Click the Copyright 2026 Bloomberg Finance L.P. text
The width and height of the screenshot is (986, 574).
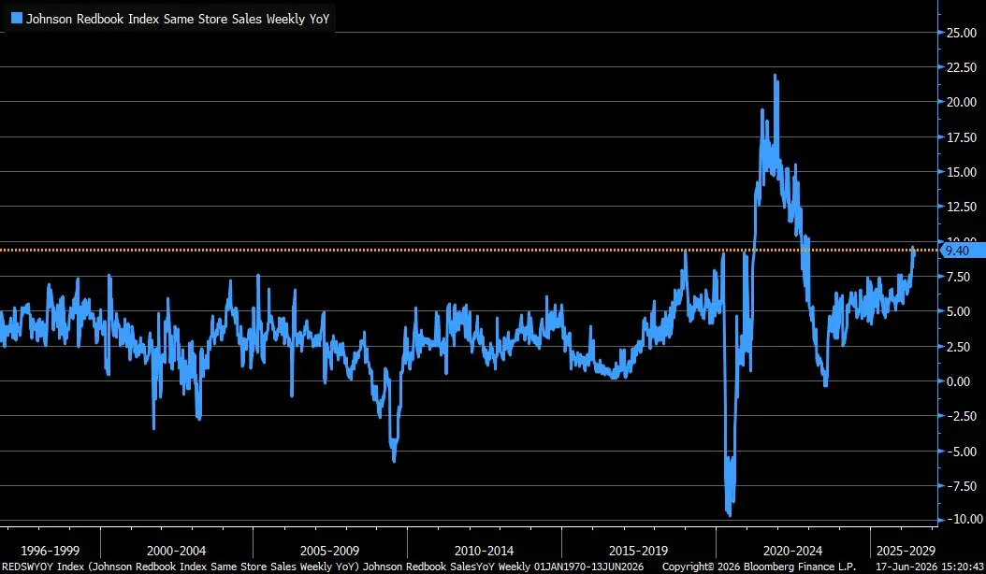click(759, 567)
